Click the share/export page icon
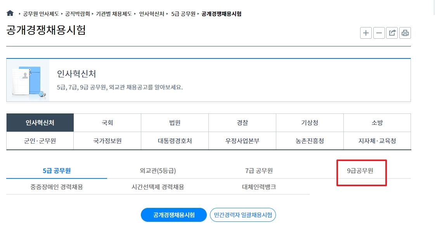The width and height of the screenshot is (435, 228). pyautogui.click(x=392, y=33)
